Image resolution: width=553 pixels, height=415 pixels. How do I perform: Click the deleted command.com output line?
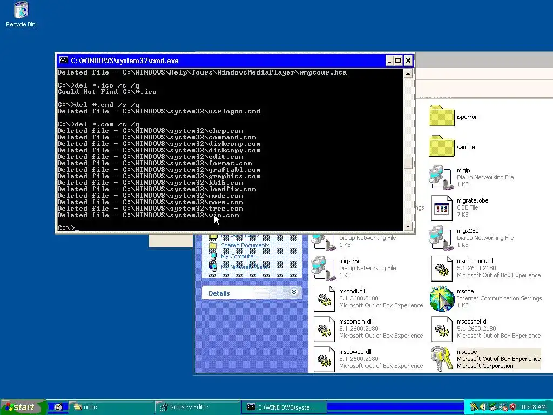point(157,137)
